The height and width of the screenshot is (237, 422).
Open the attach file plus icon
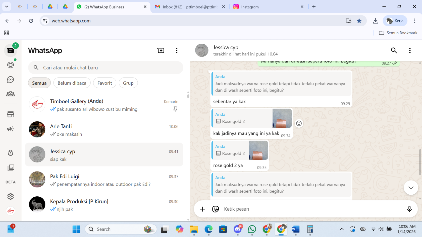pos(202,209)
